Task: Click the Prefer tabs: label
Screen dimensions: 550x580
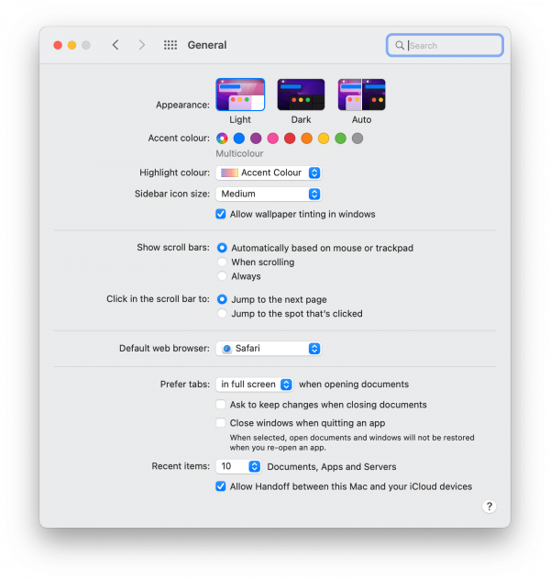Action: (x=185, y=385)
